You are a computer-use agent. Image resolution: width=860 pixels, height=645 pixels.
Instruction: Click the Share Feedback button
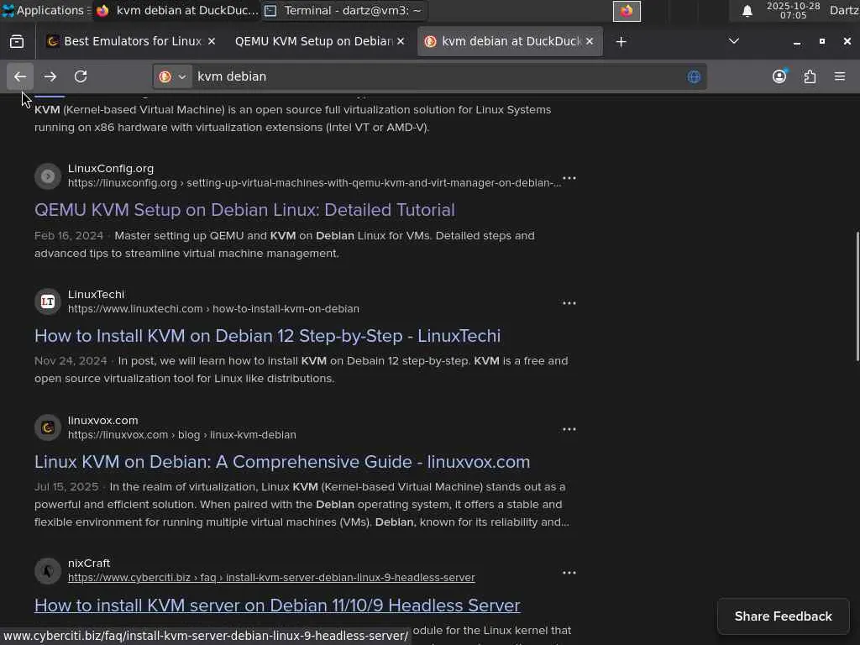tap(784, 616)
